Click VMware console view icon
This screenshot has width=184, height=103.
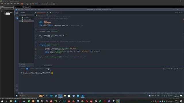tap(51, 4)
